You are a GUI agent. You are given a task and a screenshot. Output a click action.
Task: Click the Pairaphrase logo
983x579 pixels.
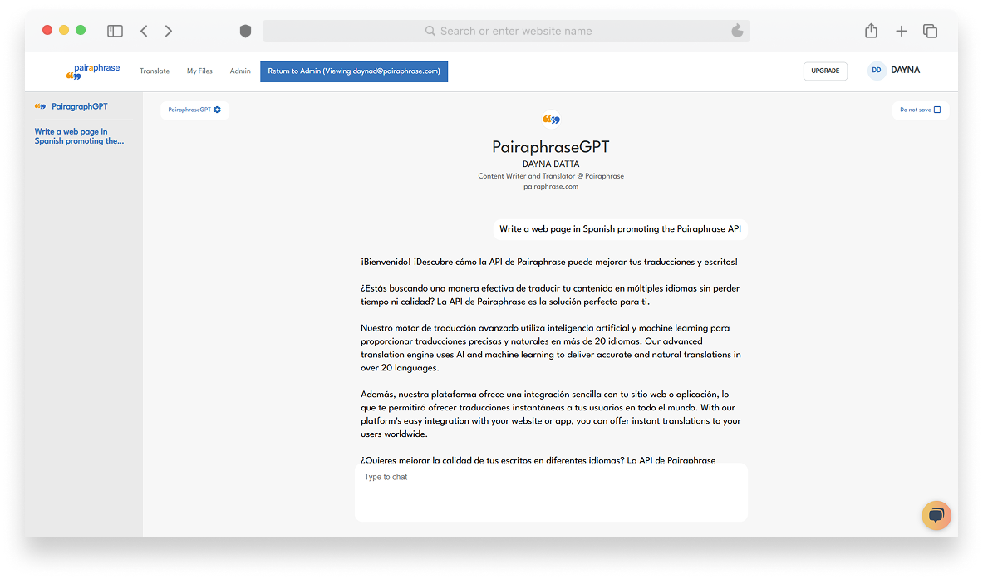93,71
